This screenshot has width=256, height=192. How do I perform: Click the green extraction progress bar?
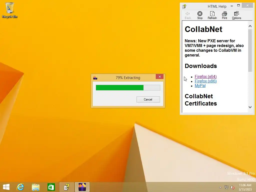128,88
